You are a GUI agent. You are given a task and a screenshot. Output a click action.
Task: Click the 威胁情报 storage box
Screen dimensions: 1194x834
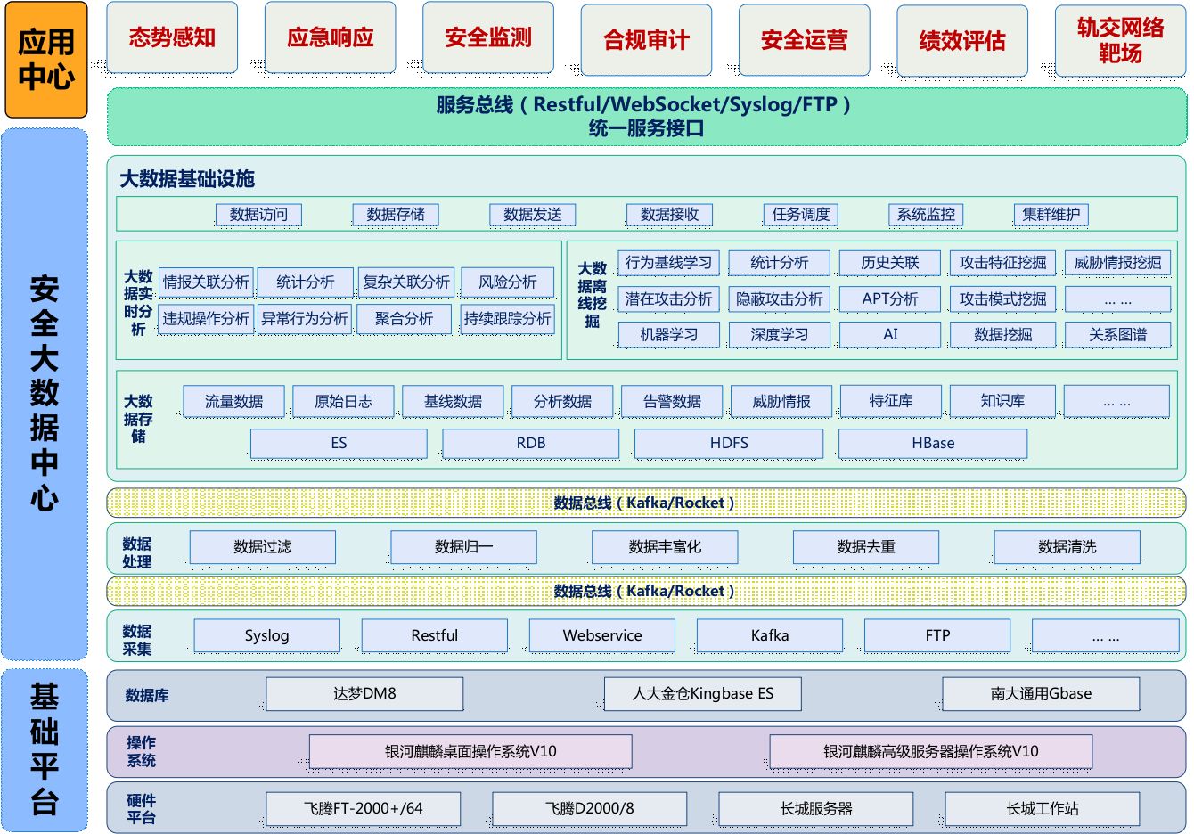[781, 402]
